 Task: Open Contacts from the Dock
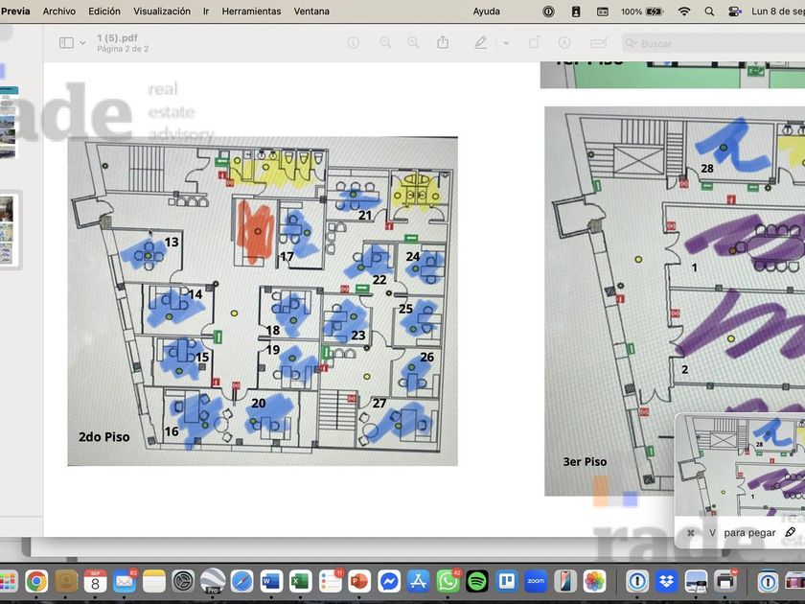point(66,582)
